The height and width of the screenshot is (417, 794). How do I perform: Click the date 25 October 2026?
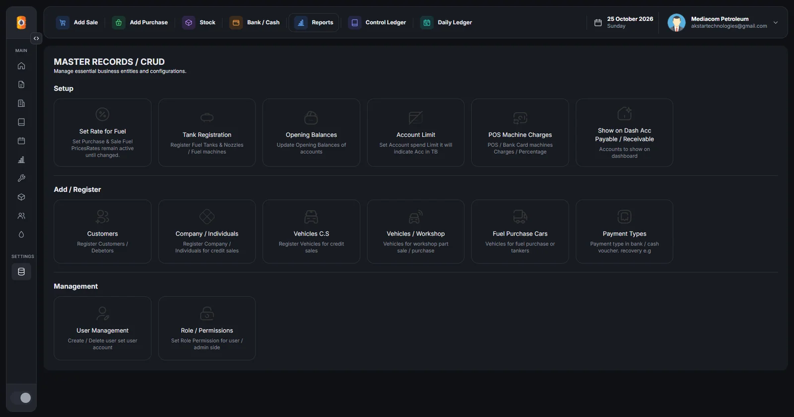coord(630,19)
